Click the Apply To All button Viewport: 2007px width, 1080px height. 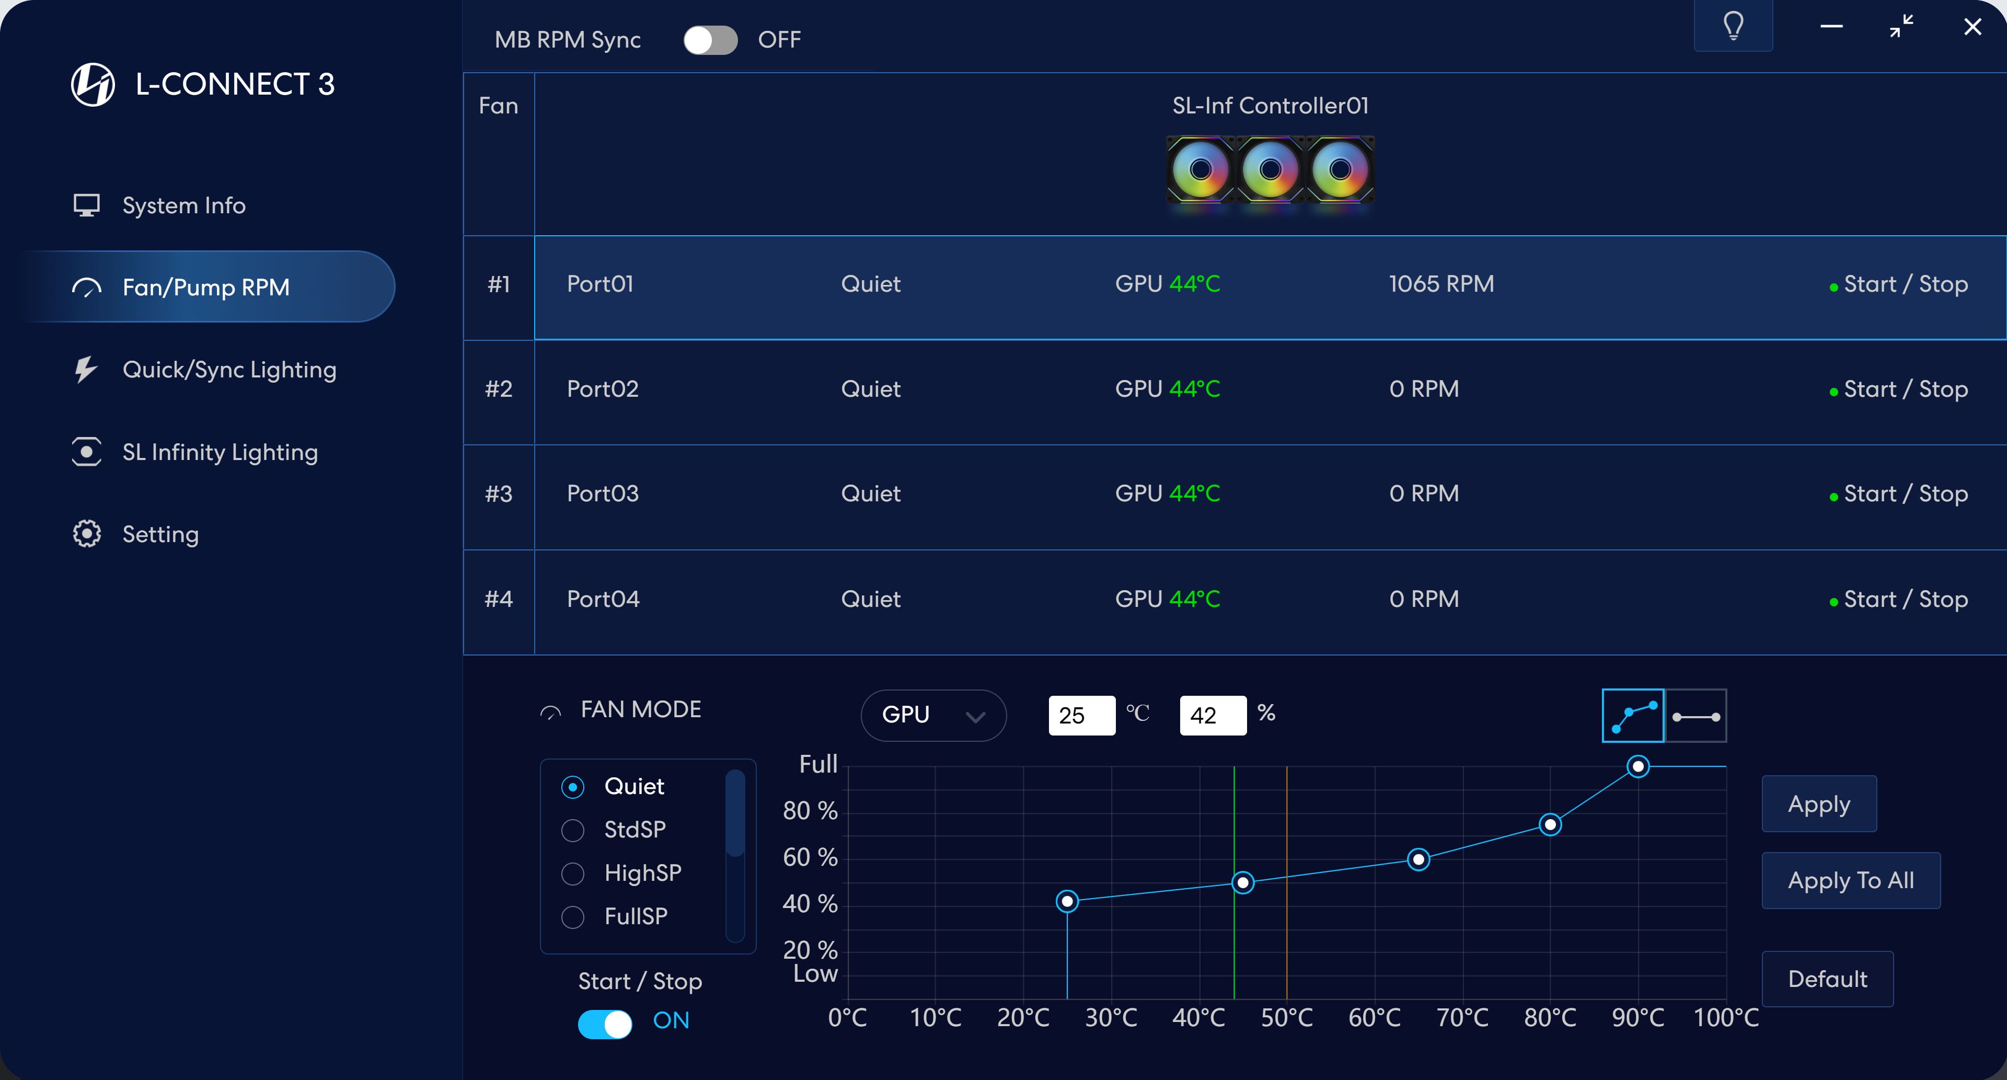[1851, 880]
